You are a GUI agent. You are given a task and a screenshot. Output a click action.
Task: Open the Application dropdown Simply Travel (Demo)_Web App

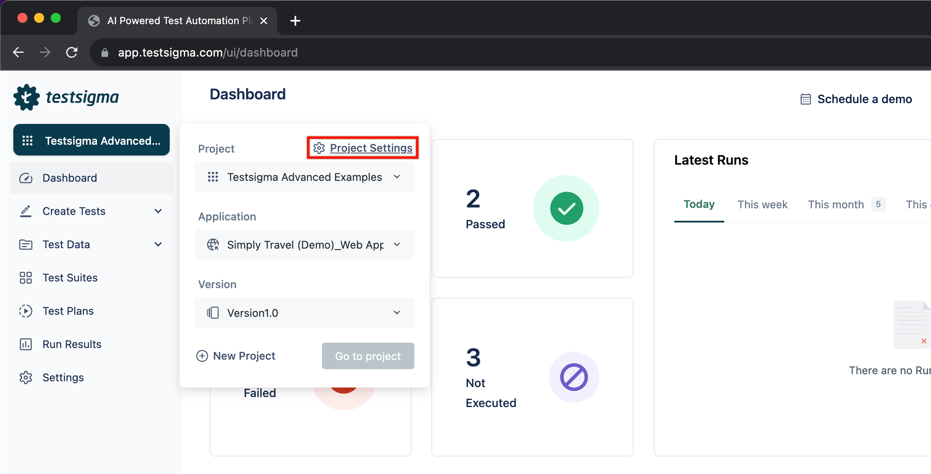(x=305, y=244)
